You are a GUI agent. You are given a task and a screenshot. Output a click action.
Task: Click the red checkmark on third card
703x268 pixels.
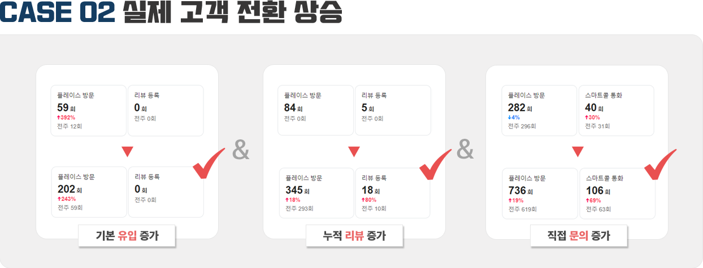pyautogui.click(x=660, y=164)
